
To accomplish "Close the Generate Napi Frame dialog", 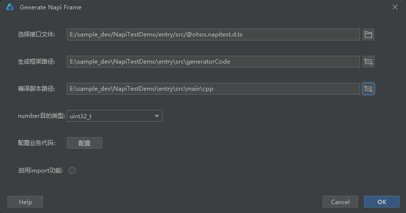I will pos(395,7).
